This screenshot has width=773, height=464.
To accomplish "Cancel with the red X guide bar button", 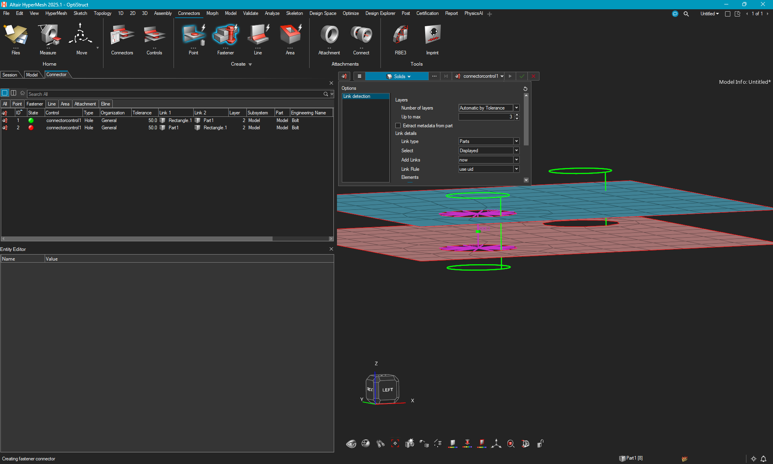I will coord(533,76).
